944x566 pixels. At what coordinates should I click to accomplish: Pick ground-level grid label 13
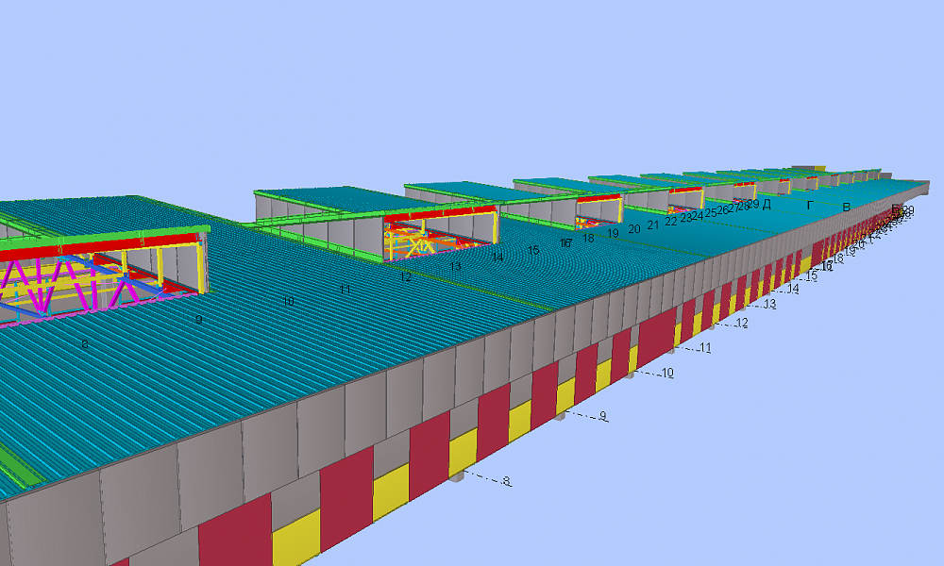(x=770, y=304)
